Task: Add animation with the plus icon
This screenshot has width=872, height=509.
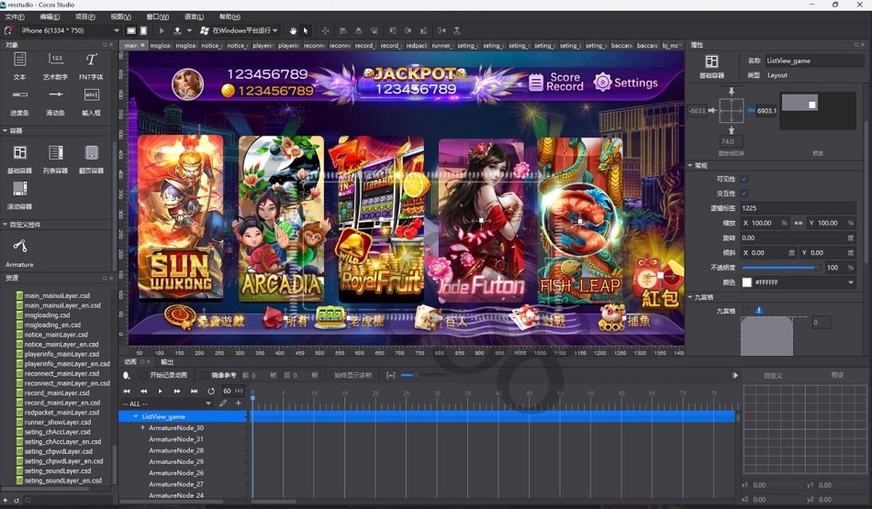Action: (238, 404)
